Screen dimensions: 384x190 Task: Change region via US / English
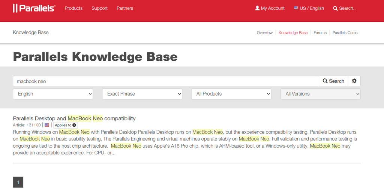[309, 8]
